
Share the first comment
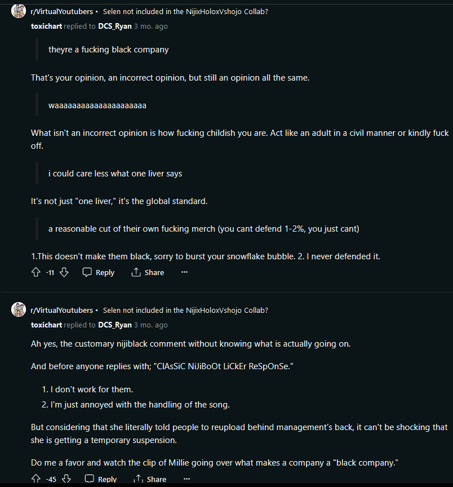[148, 272]
